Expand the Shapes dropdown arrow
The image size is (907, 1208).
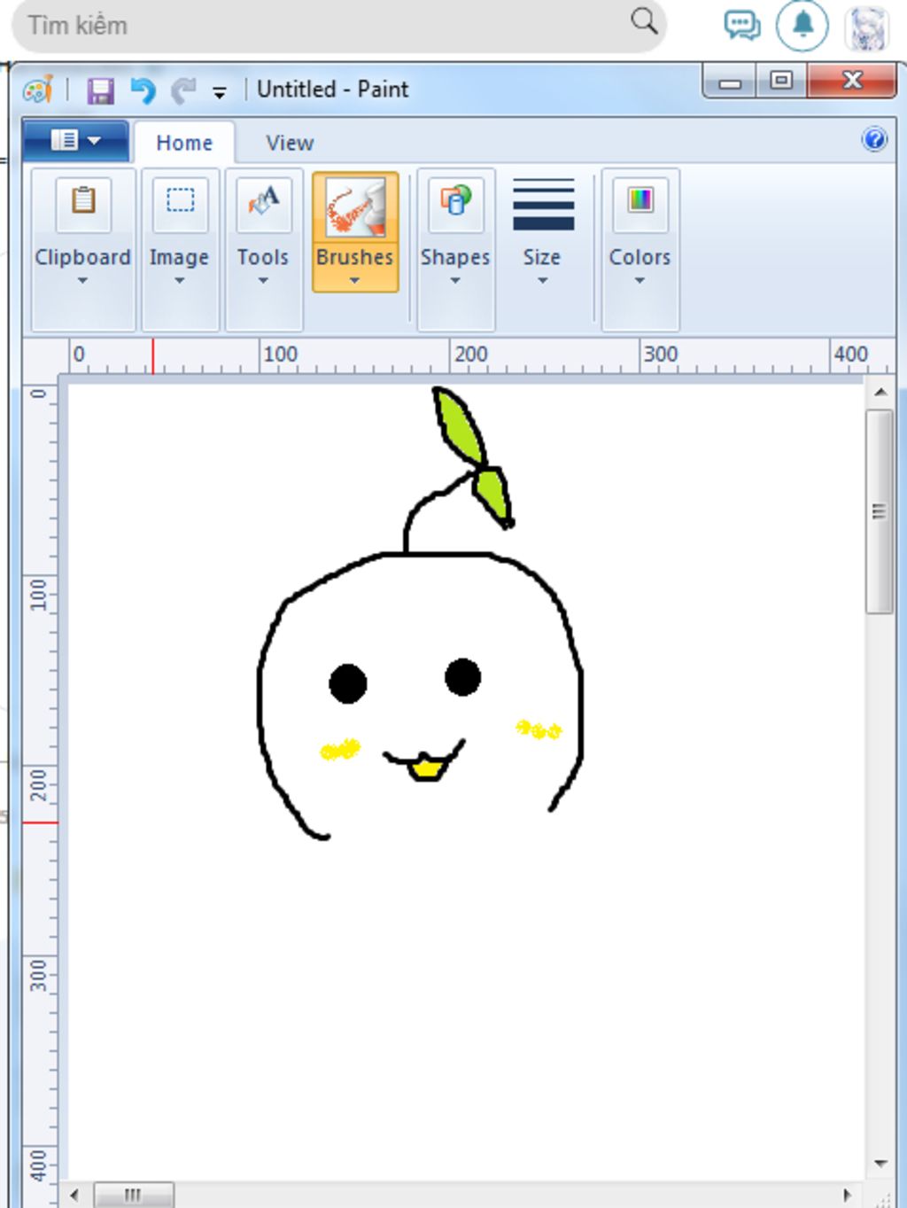click(454, 280)
